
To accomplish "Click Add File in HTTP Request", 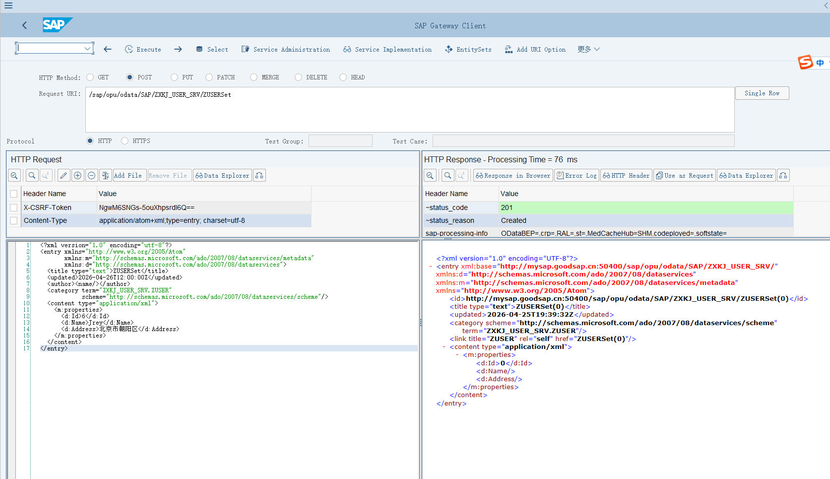I will [129, 175].
